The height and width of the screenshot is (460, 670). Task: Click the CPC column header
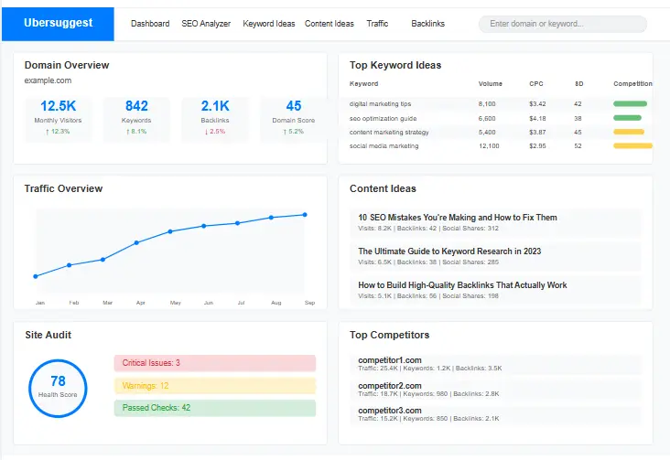click(x=535, y=84)
